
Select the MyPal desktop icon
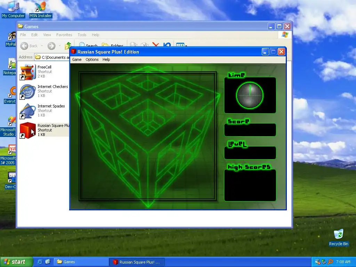coord(11,39)
